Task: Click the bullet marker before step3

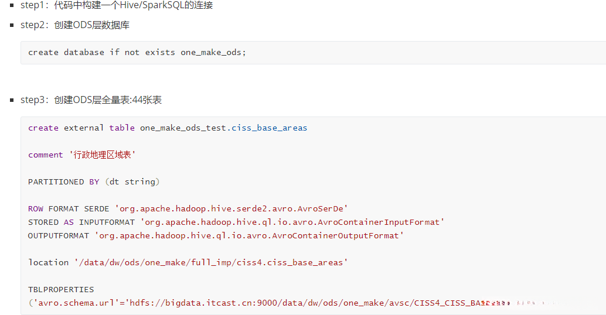Action: 12,100
